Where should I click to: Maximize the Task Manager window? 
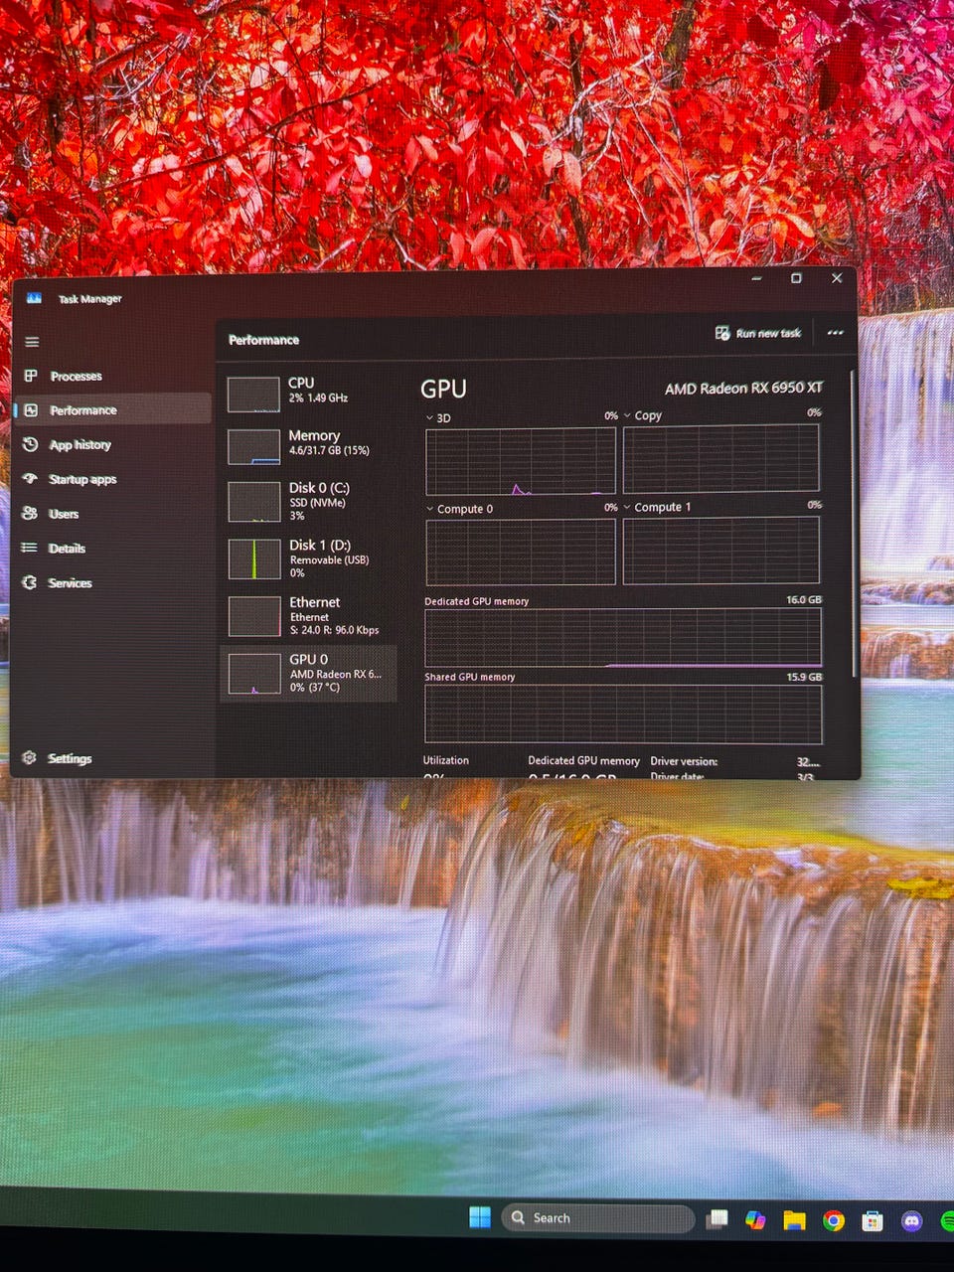pos(796,278)
